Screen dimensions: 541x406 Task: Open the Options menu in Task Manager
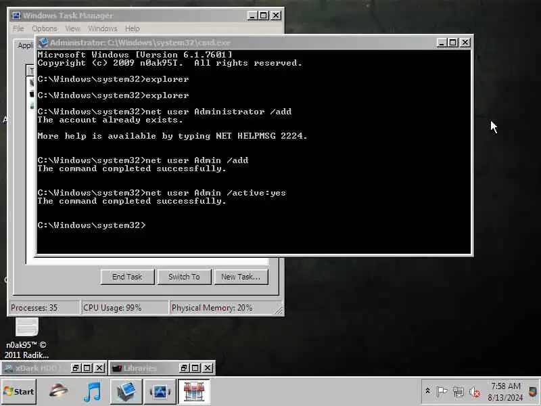click(x=45, y=28)
